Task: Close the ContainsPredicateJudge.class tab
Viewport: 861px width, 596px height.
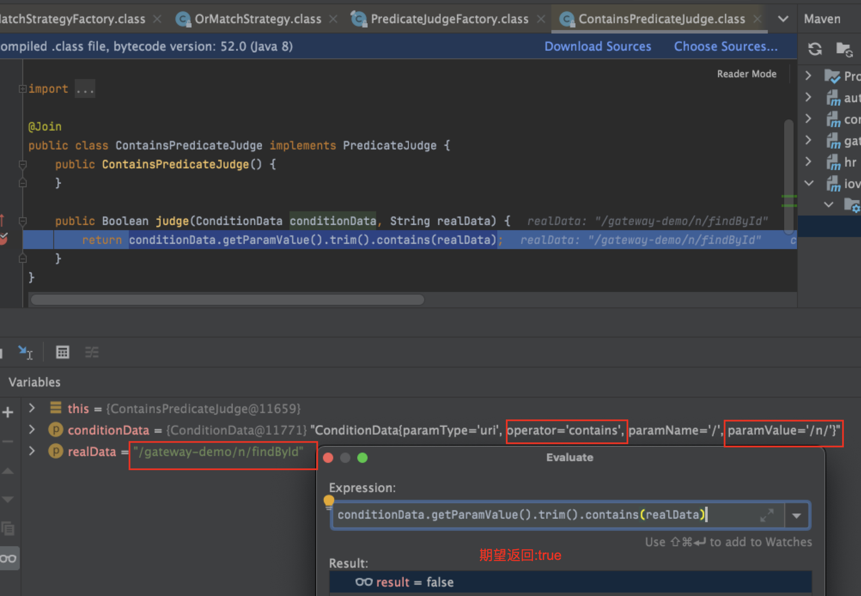Action: 757,19
